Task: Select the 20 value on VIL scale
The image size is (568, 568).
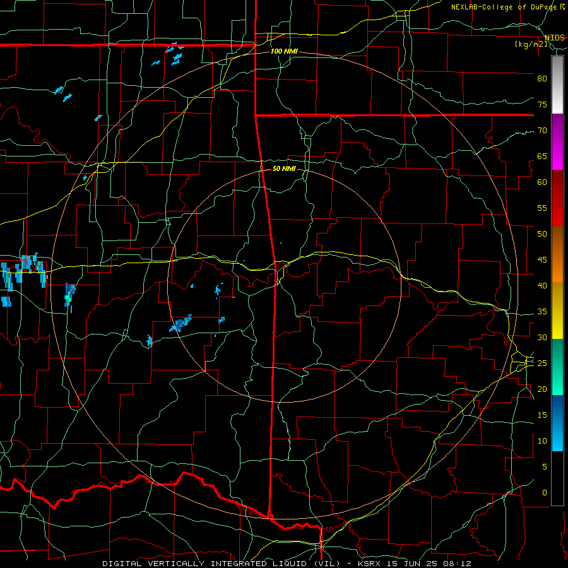Action: coord(542,389)
